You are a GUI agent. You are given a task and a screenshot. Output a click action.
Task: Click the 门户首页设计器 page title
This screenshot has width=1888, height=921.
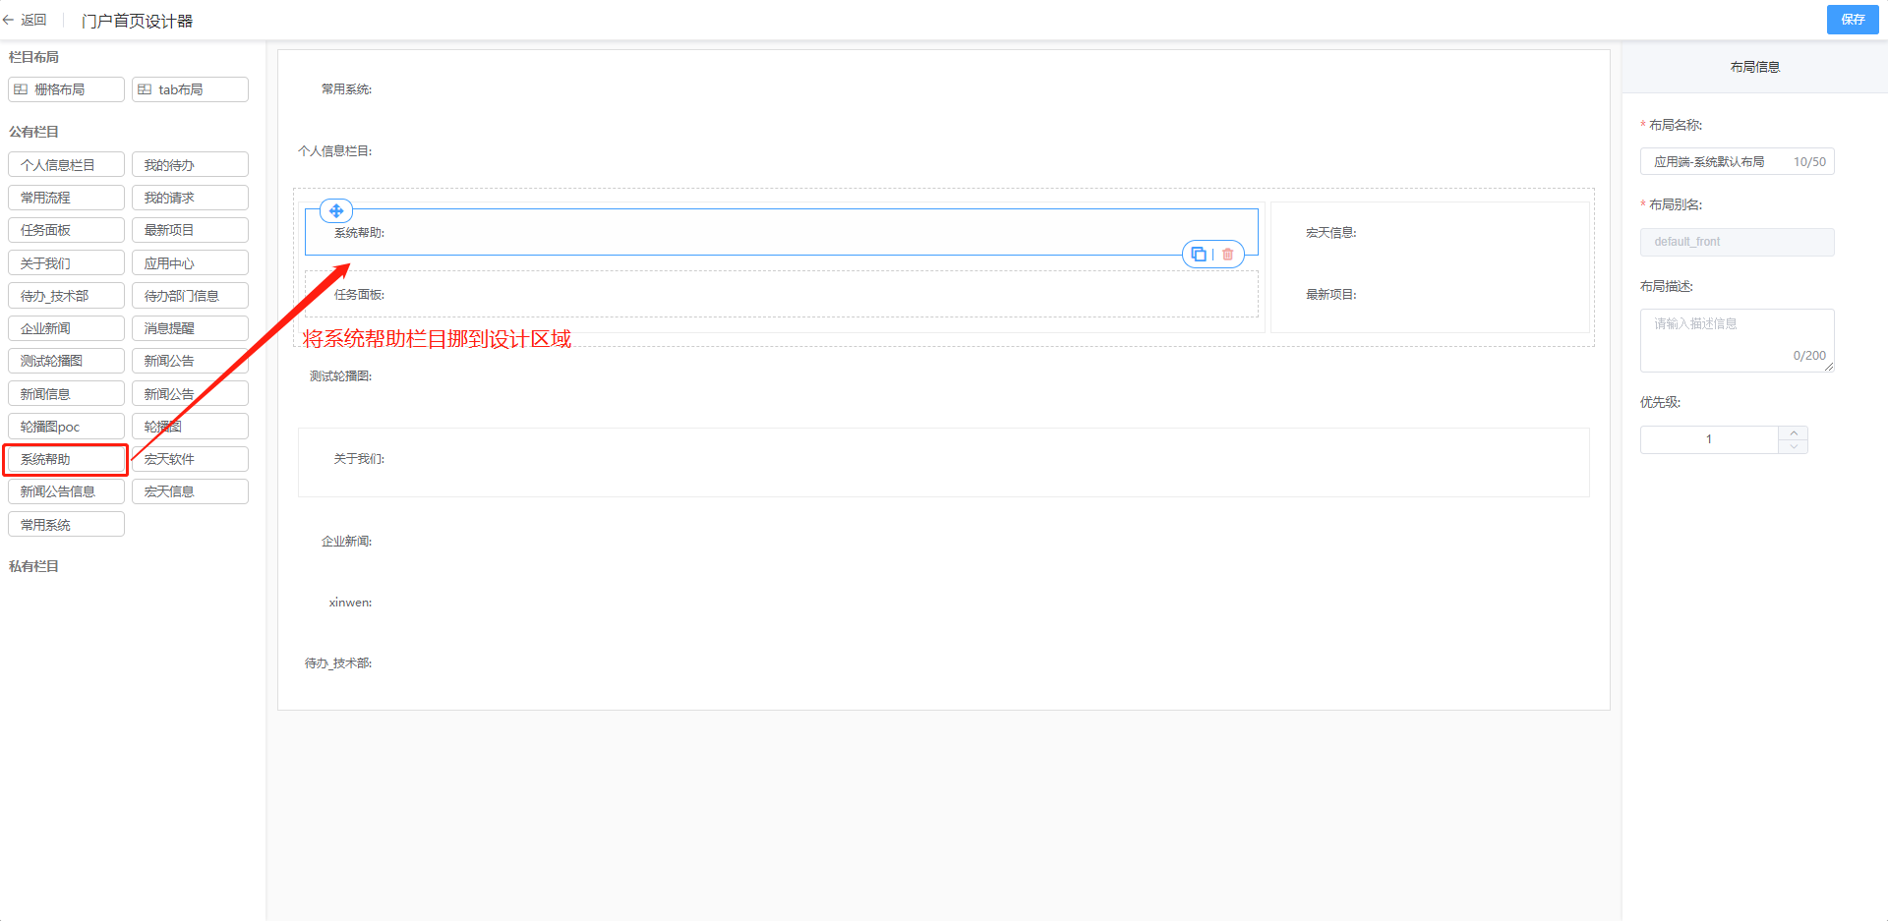click(137, 21)
